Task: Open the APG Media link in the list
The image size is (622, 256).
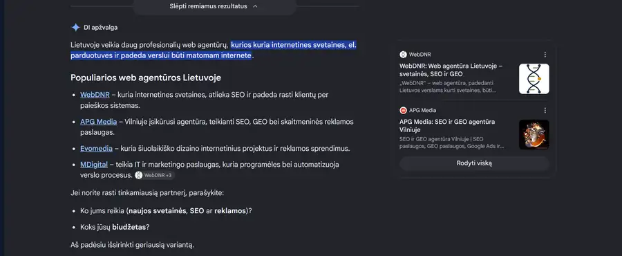Action: tap(98, 122)
